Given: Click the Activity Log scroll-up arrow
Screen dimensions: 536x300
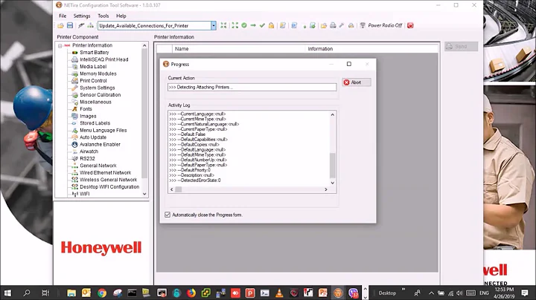Looking at the screenshot, I should click(333, 115).
